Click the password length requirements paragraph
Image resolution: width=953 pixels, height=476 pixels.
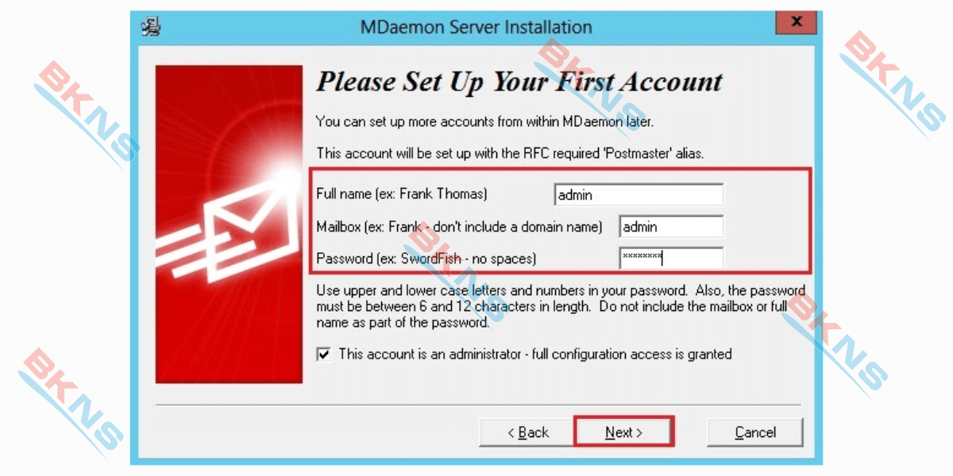point(561,306)
